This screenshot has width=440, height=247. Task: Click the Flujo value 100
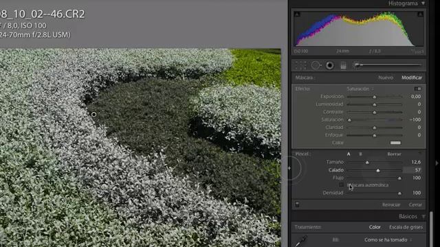coord(417,178)
